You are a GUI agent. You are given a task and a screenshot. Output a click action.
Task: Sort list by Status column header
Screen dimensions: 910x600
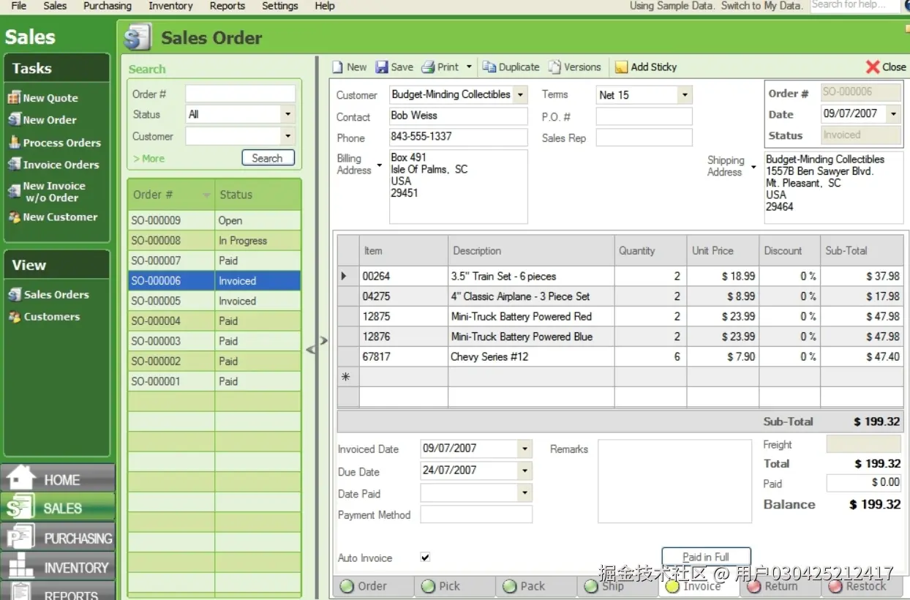pos(257,195)
